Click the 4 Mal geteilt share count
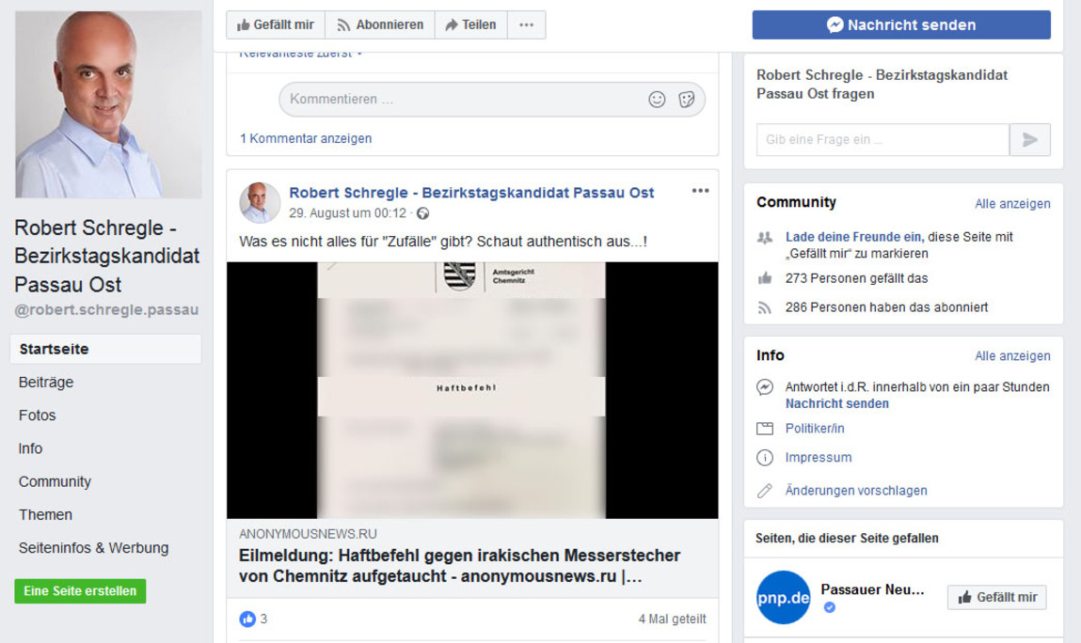This screenshot has width=1081, height=643. (672, 619)
